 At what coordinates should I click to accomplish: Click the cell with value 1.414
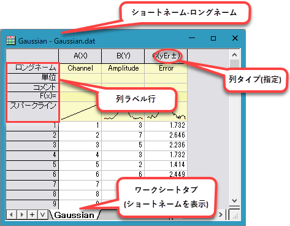click(166, 165)
